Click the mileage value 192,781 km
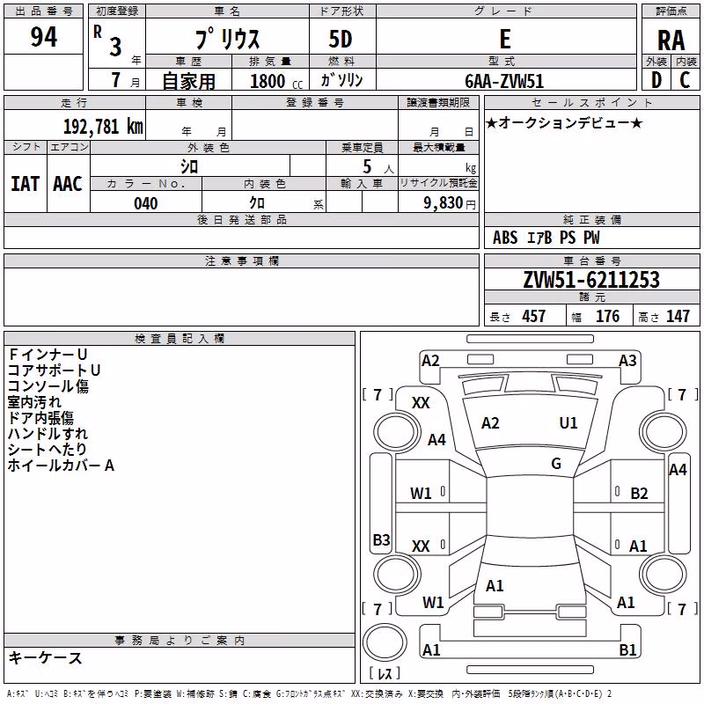This screenshot has width=704, height=704. pos(103,127)
